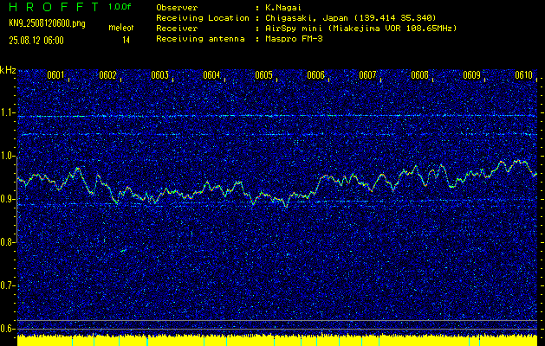
Task: Click the Receiving Location label
Action: [203, 17]
